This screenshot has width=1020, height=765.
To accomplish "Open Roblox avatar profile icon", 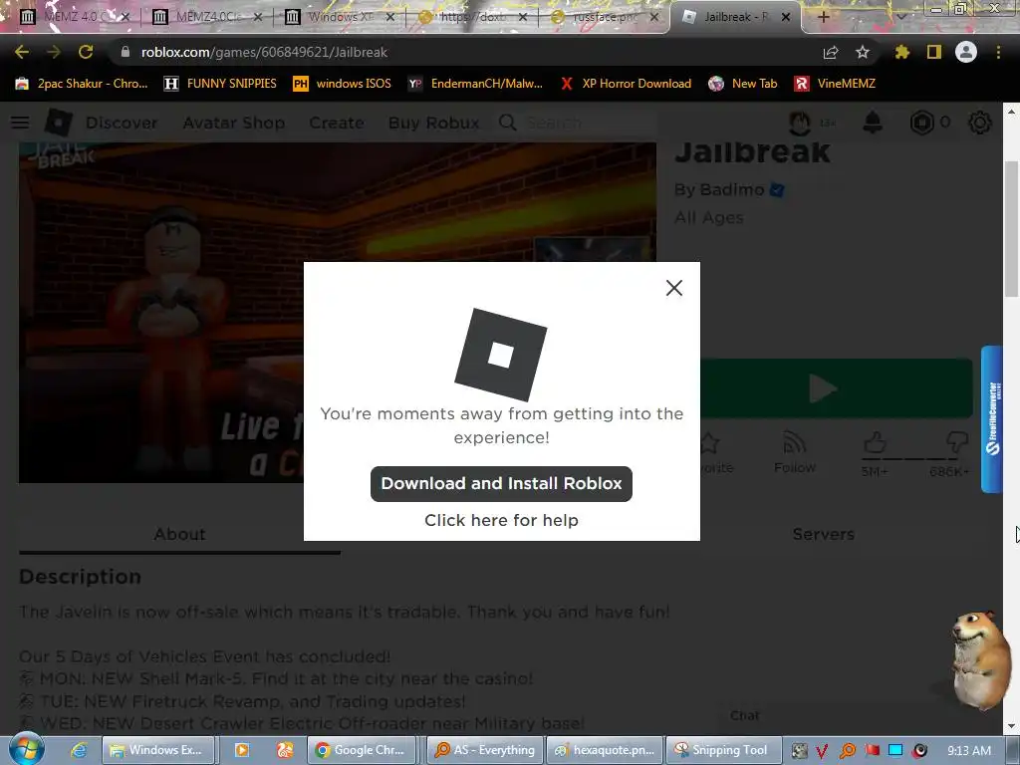I will pos(800,123).
